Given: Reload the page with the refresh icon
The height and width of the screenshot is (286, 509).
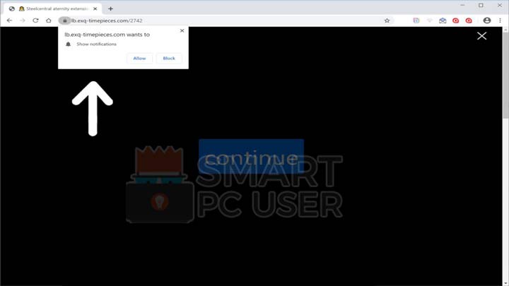Looking at the screenshot, I should coord(35,20).
